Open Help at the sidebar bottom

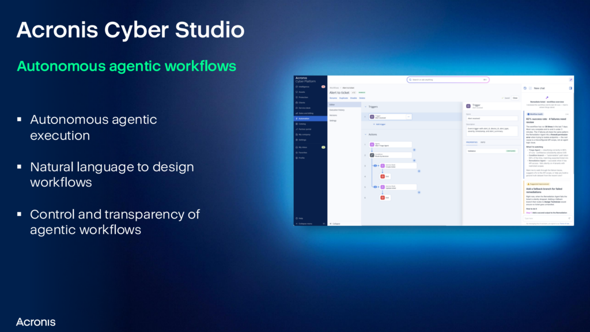[310, 218]
